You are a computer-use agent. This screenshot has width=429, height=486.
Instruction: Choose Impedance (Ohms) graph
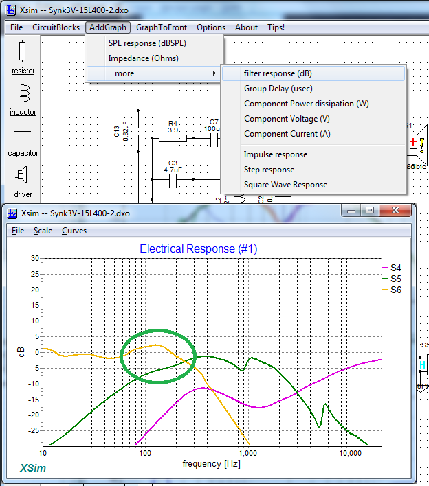point(155,58)
